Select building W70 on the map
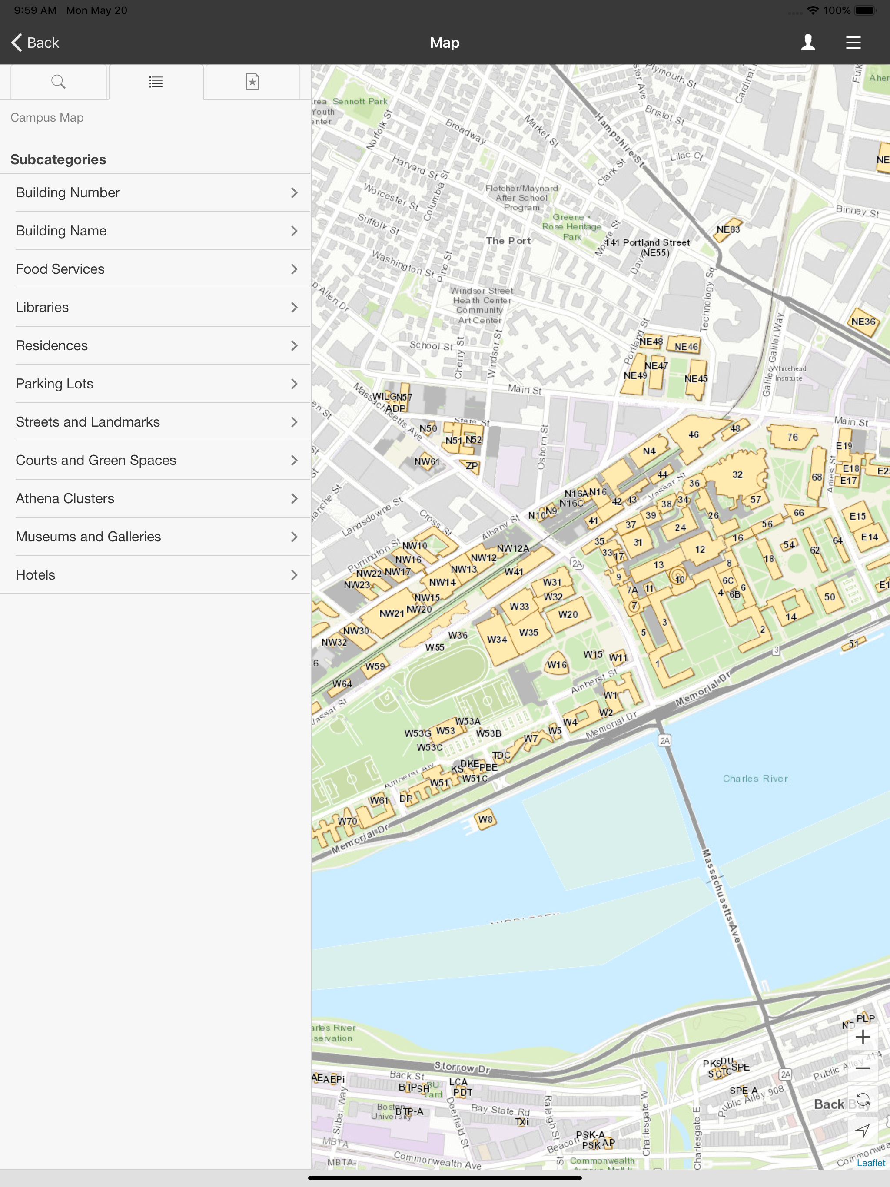890x1187 pixels. pos(347,821)
